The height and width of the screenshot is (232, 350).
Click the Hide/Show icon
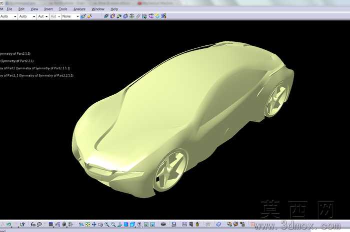point(146,225)
